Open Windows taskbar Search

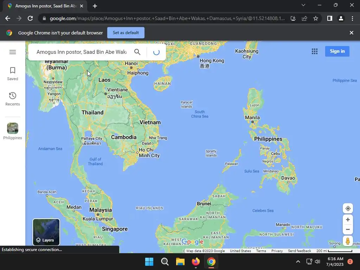165,262
